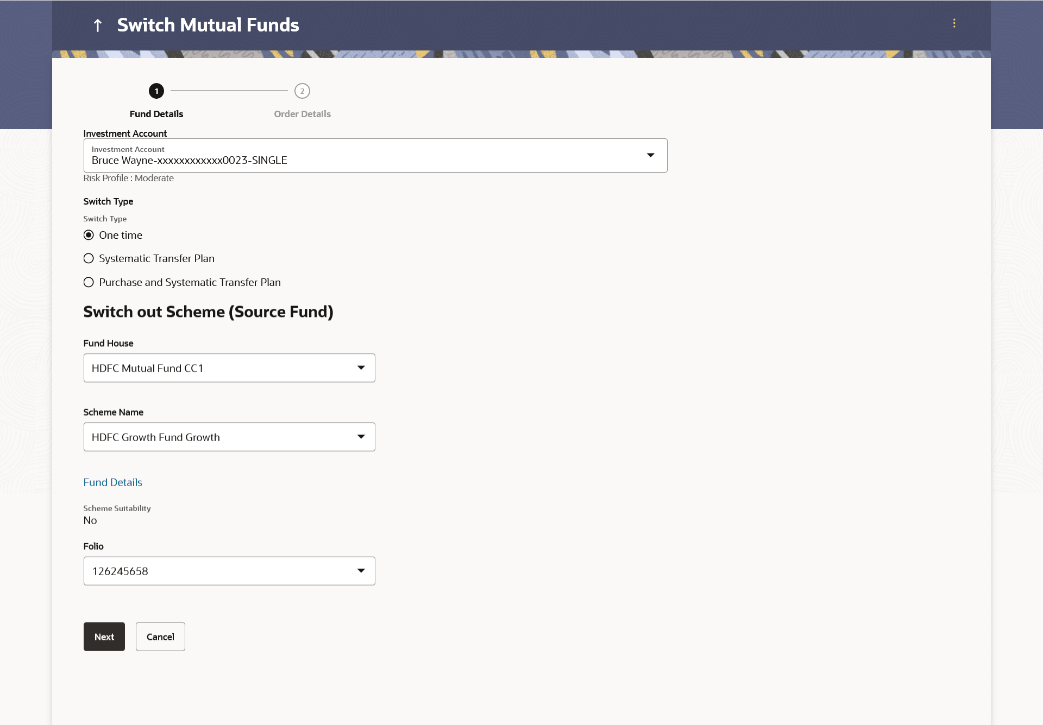This screenshot has height=725, width=1043.
Task: Click the Investment Account dropdown arrow icon
Action: 650,156
